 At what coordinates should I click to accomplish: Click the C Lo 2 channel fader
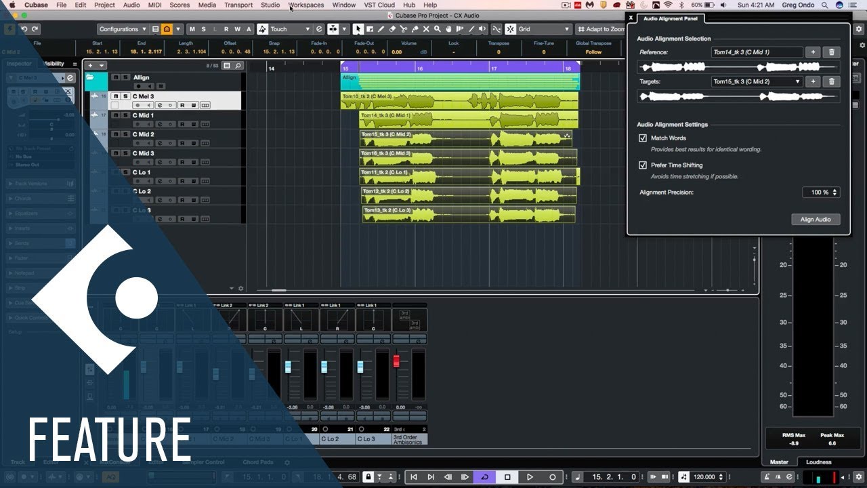pyautogui.click(x=324, y=367)
